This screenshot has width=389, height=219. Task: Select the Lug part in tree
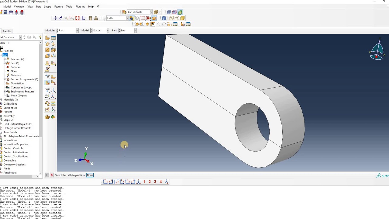pyautogui.click(x=5, y=55)
